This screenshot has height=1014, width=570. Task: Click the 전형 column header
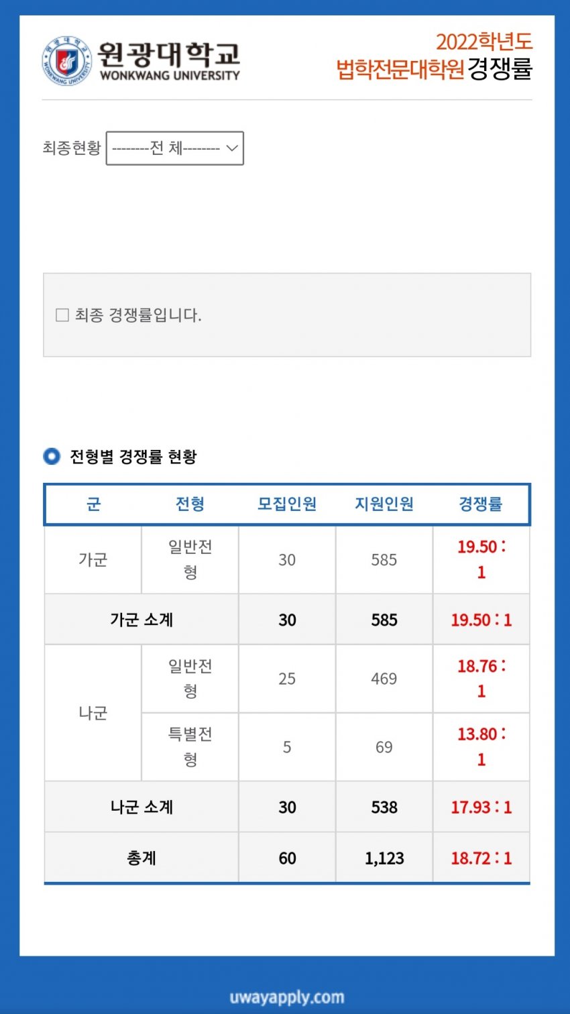[x=190, y=504]
